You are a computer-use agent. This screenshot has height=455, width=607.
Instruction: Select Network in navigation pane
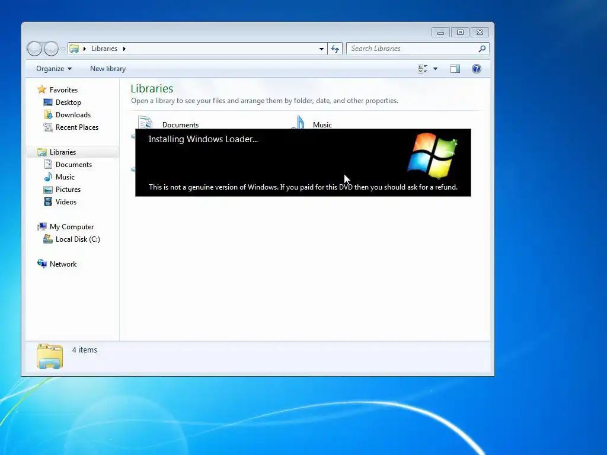click(x=63, y=264)
